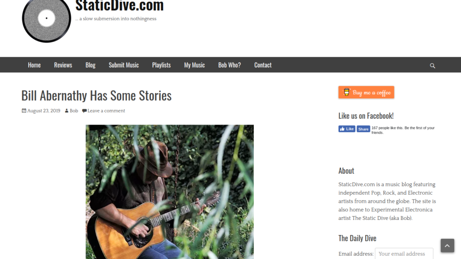This screenshot has height=259, width=461.
Task: Click the Leave a comment link
Action: pyautogui.click(x=106, y=111)
